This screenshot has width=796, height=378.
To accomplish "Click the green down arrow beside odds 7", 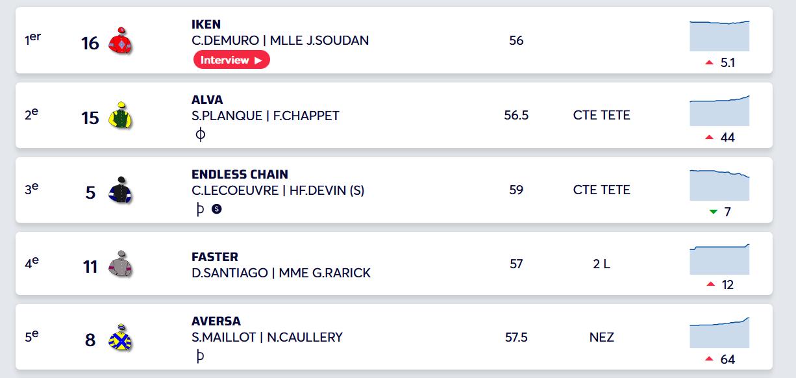I will [x=714, y=212].
